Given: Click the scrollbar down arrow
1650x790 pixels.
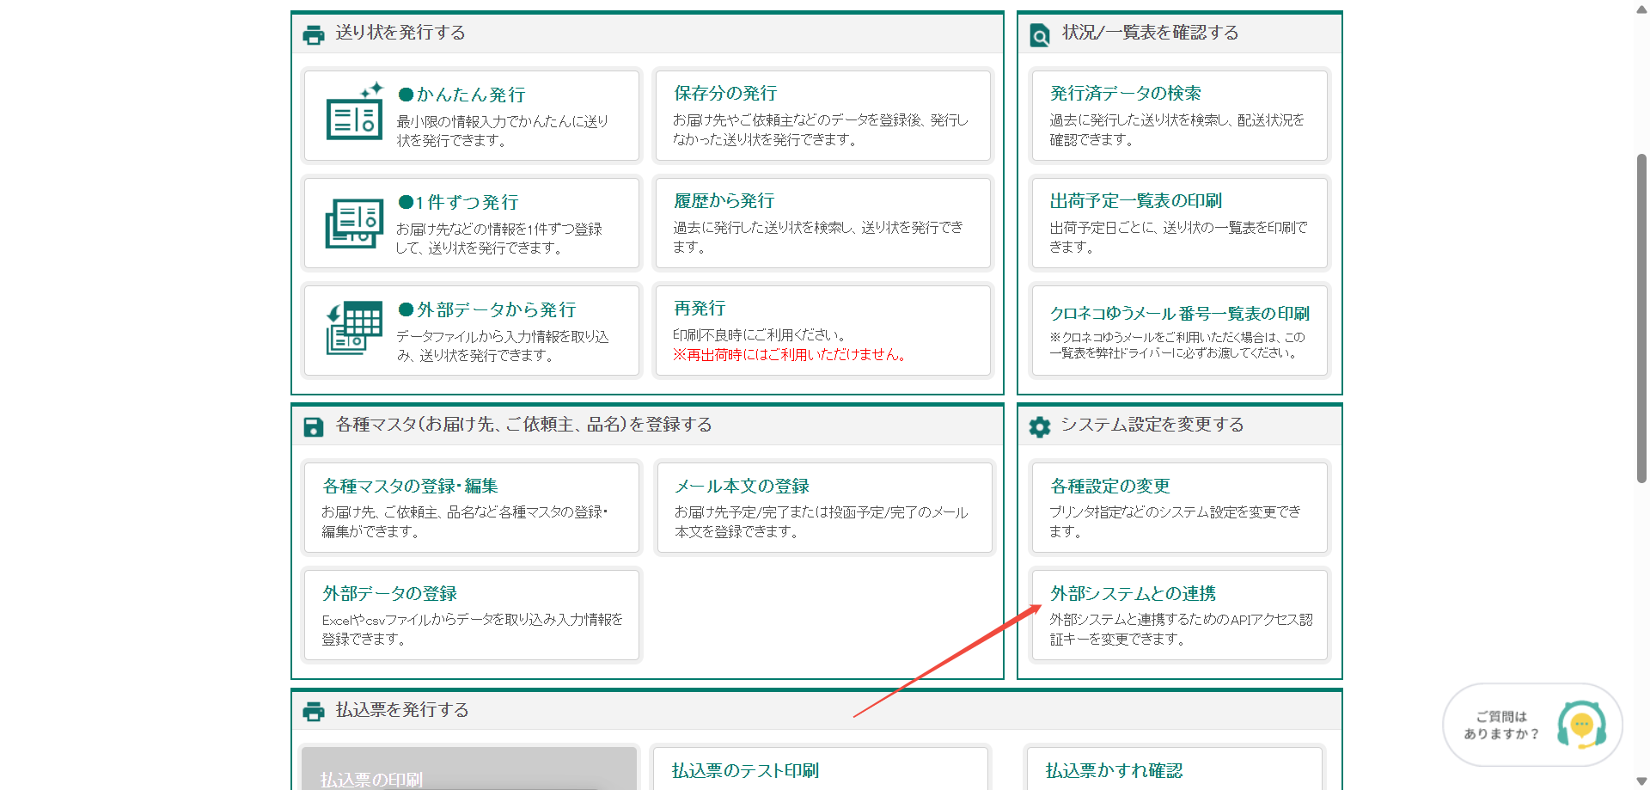Looking at the screenshot, I should 1641,781.
